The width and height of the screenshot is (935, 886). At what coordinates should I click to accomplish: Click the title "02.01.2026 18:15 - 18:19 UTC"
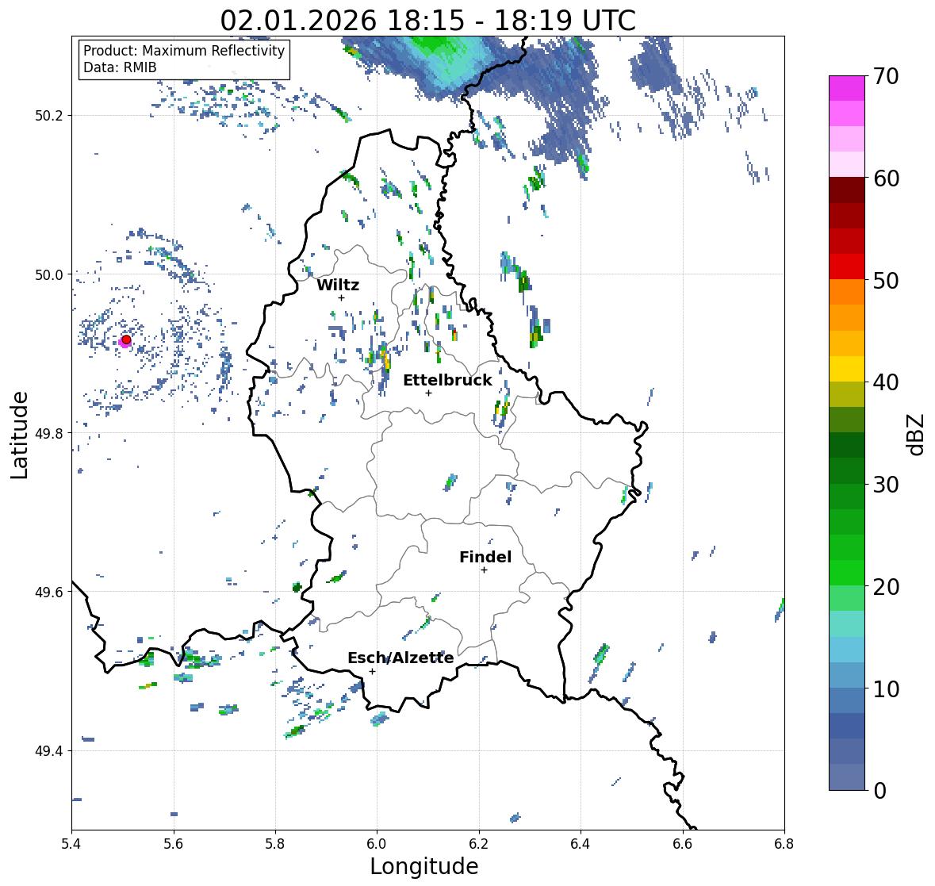coord(427,21)
